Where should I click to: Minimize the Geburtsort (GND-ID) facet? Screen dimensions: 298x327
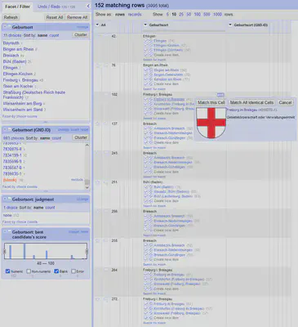pos(9,130)
